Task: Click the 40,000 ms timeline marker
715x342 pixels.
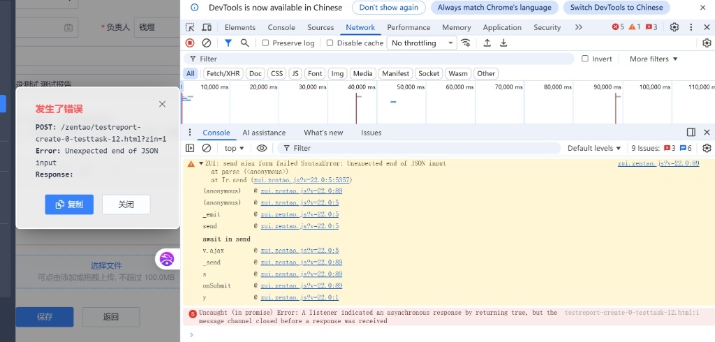Action: (x=362, y=87)
